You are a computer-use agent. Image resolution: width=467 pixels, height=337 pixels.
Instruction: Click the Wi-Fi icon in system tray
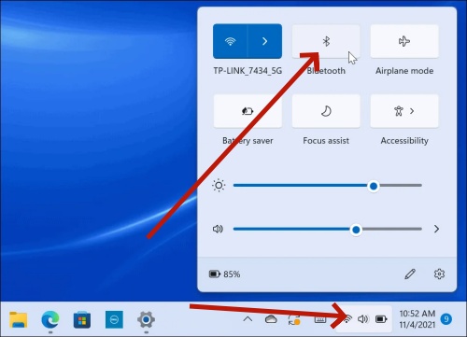click(x=347, y=319)
